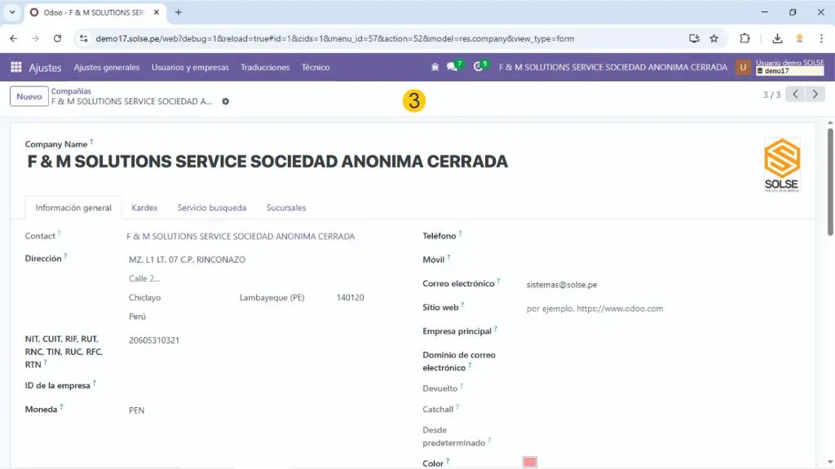Click the pink Color swatch
The image size is (835, 469).
[x=530, y=462]
